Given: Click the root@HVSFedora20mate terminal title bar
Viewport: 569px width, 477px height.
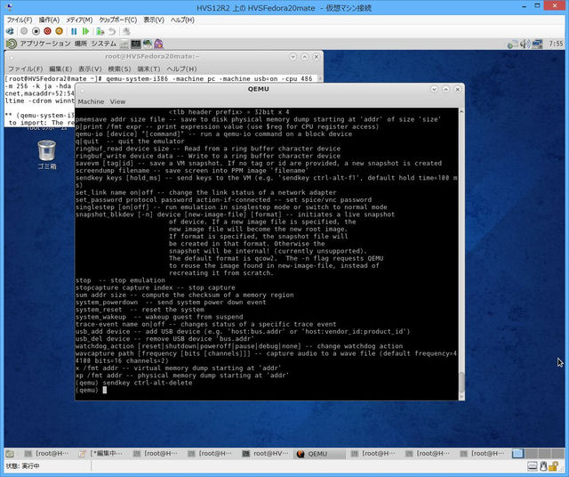Looking at the screenshot, I should click(152, 56).
